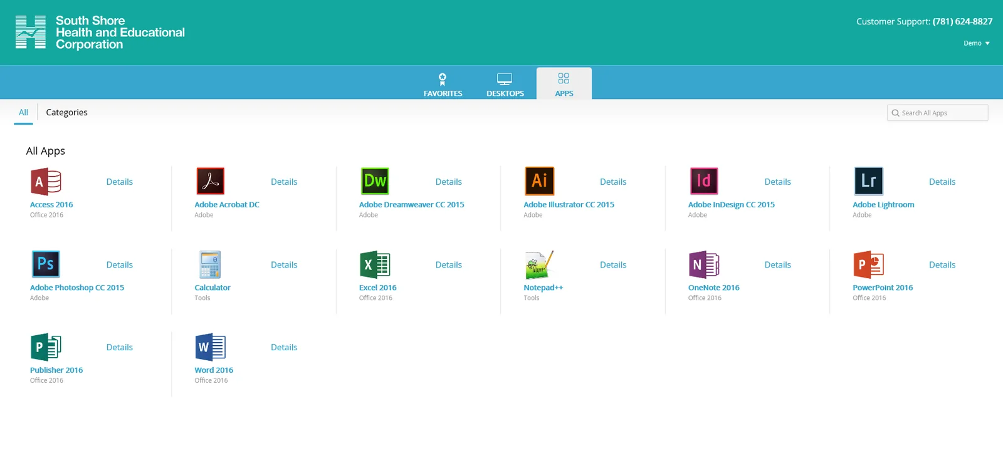Click the Publisher 2016 title text
This screenshot has width=1003, height=473.
(56, 370)
